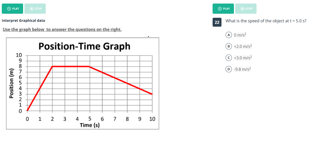Click the -9.8 m/s² answer text
Screen dimensions: 334x152
(242, 69)
